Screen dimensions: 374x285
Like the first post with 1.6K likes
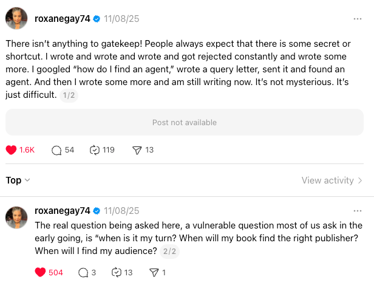pos(11,149)
